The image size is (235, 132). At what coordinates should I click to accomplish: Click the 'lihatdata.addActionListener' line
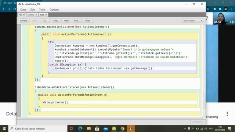click(x=75, y=87)
